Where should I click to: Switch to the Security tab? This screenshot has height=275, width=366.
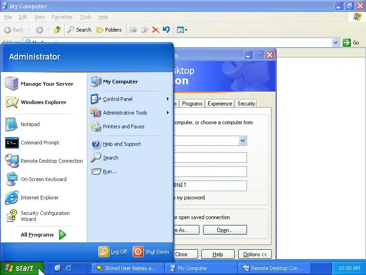246,104
